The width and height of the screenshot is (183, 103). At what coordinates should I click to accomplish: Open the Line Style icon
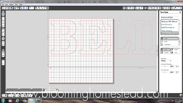139,8
